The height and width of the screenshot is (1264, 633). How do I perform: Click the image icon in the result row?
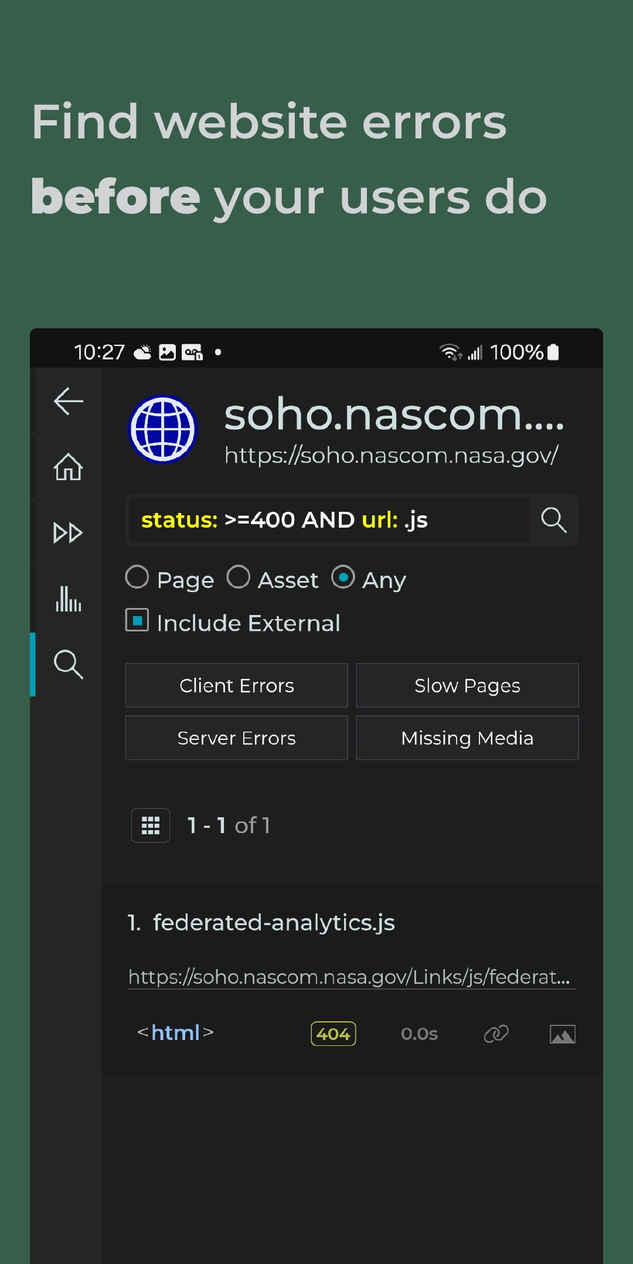[x=562, y=1034]
